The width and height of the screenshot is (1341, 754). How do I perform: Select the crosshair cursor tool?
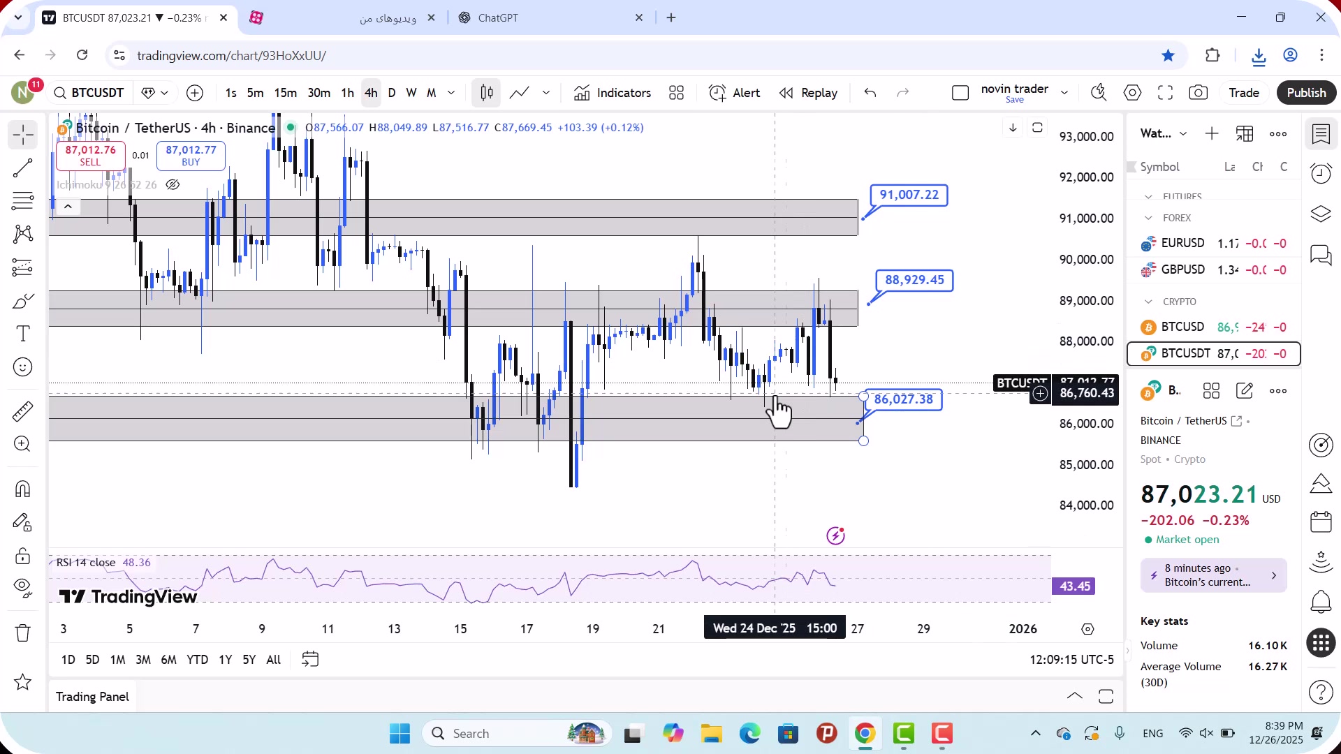click(x=23, y=135)
